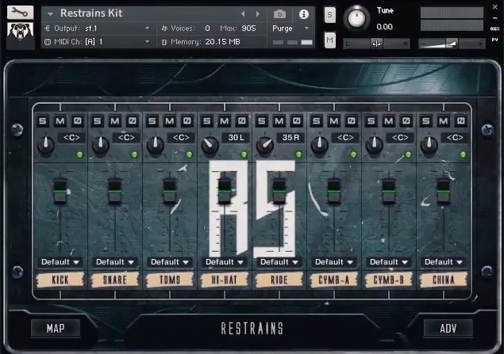Click the Hi-Hat pan knob

(x=210, y=145)
